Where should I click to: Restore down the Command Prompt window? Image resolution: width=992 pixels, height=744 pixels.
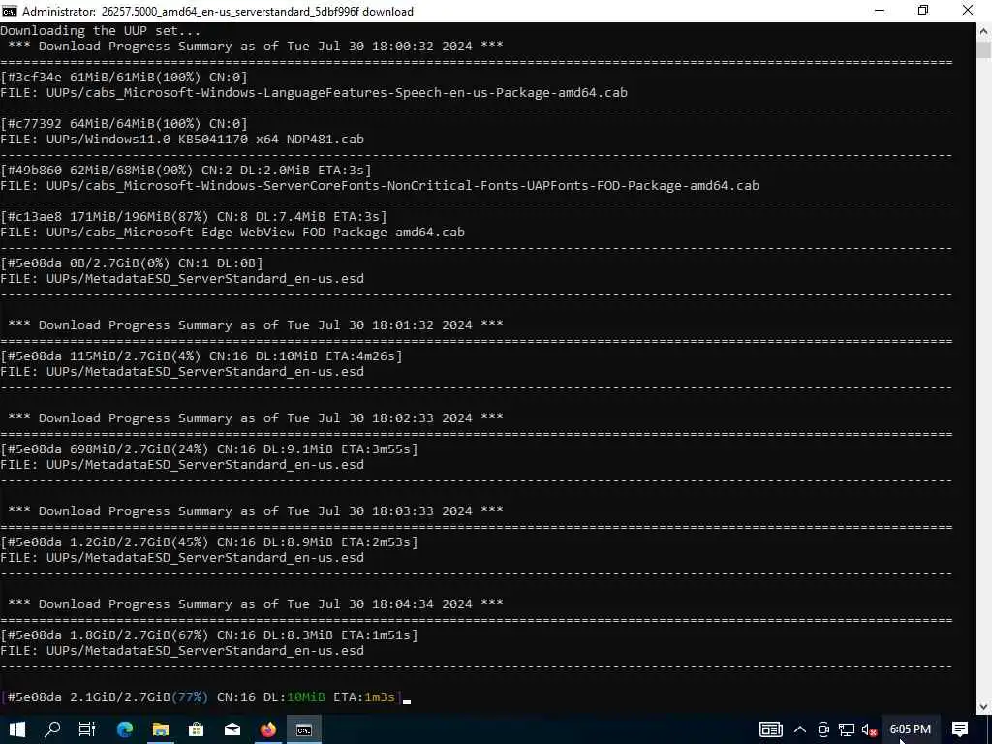(x=923, y=11)
